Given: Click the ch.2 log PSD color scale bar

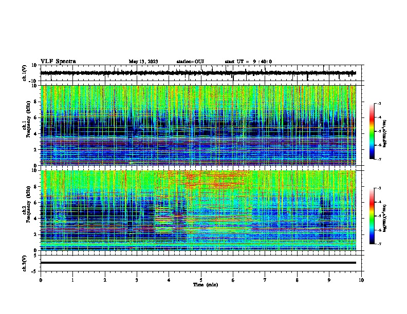Looking at the screenshot, I should click(x=372, y=216).
